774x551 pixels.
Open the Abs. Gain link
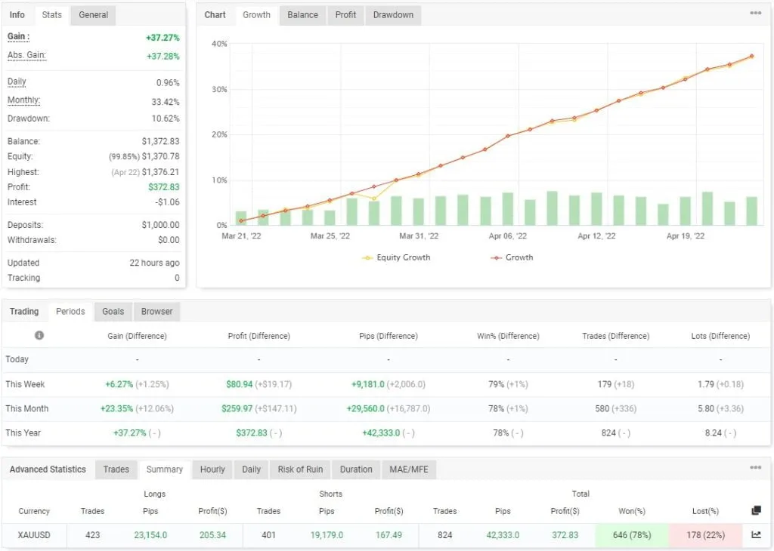27,55
